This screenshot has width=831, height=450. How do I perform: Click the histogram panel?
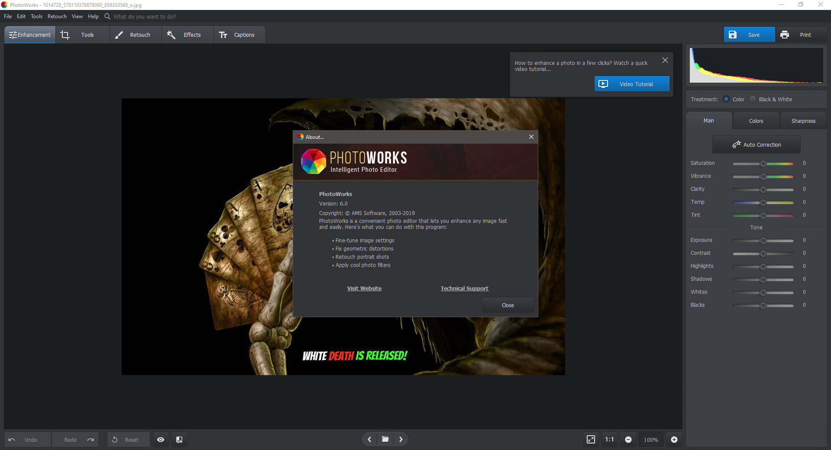[756, 65]
